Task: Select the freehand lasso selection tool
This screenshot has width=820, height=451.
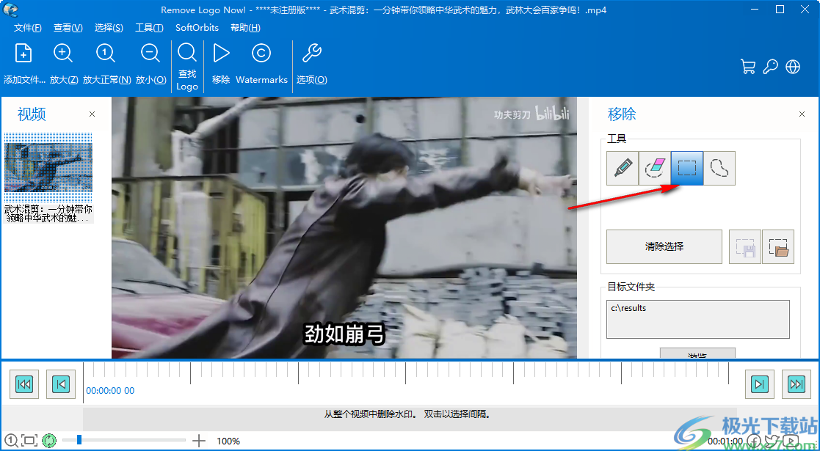Action: coord(719,168)
